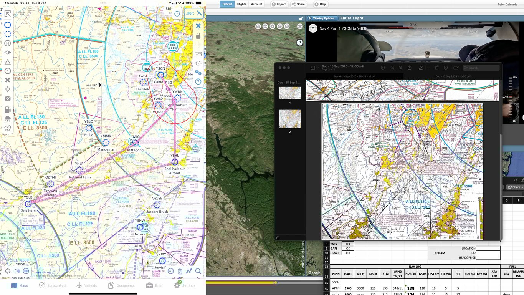This screenshot has width=524, height=295.
Task: Open the Account tab
Action: click(256, 4)
